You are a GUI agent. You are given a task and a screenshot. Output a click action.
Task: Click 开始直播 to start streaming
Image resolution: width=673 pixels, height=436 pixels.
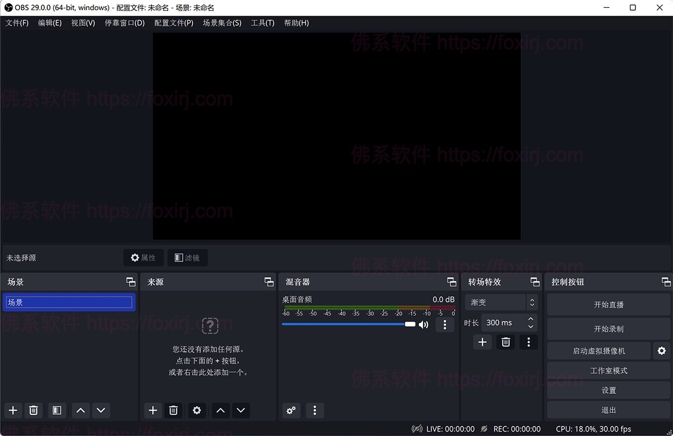point(609,305)
